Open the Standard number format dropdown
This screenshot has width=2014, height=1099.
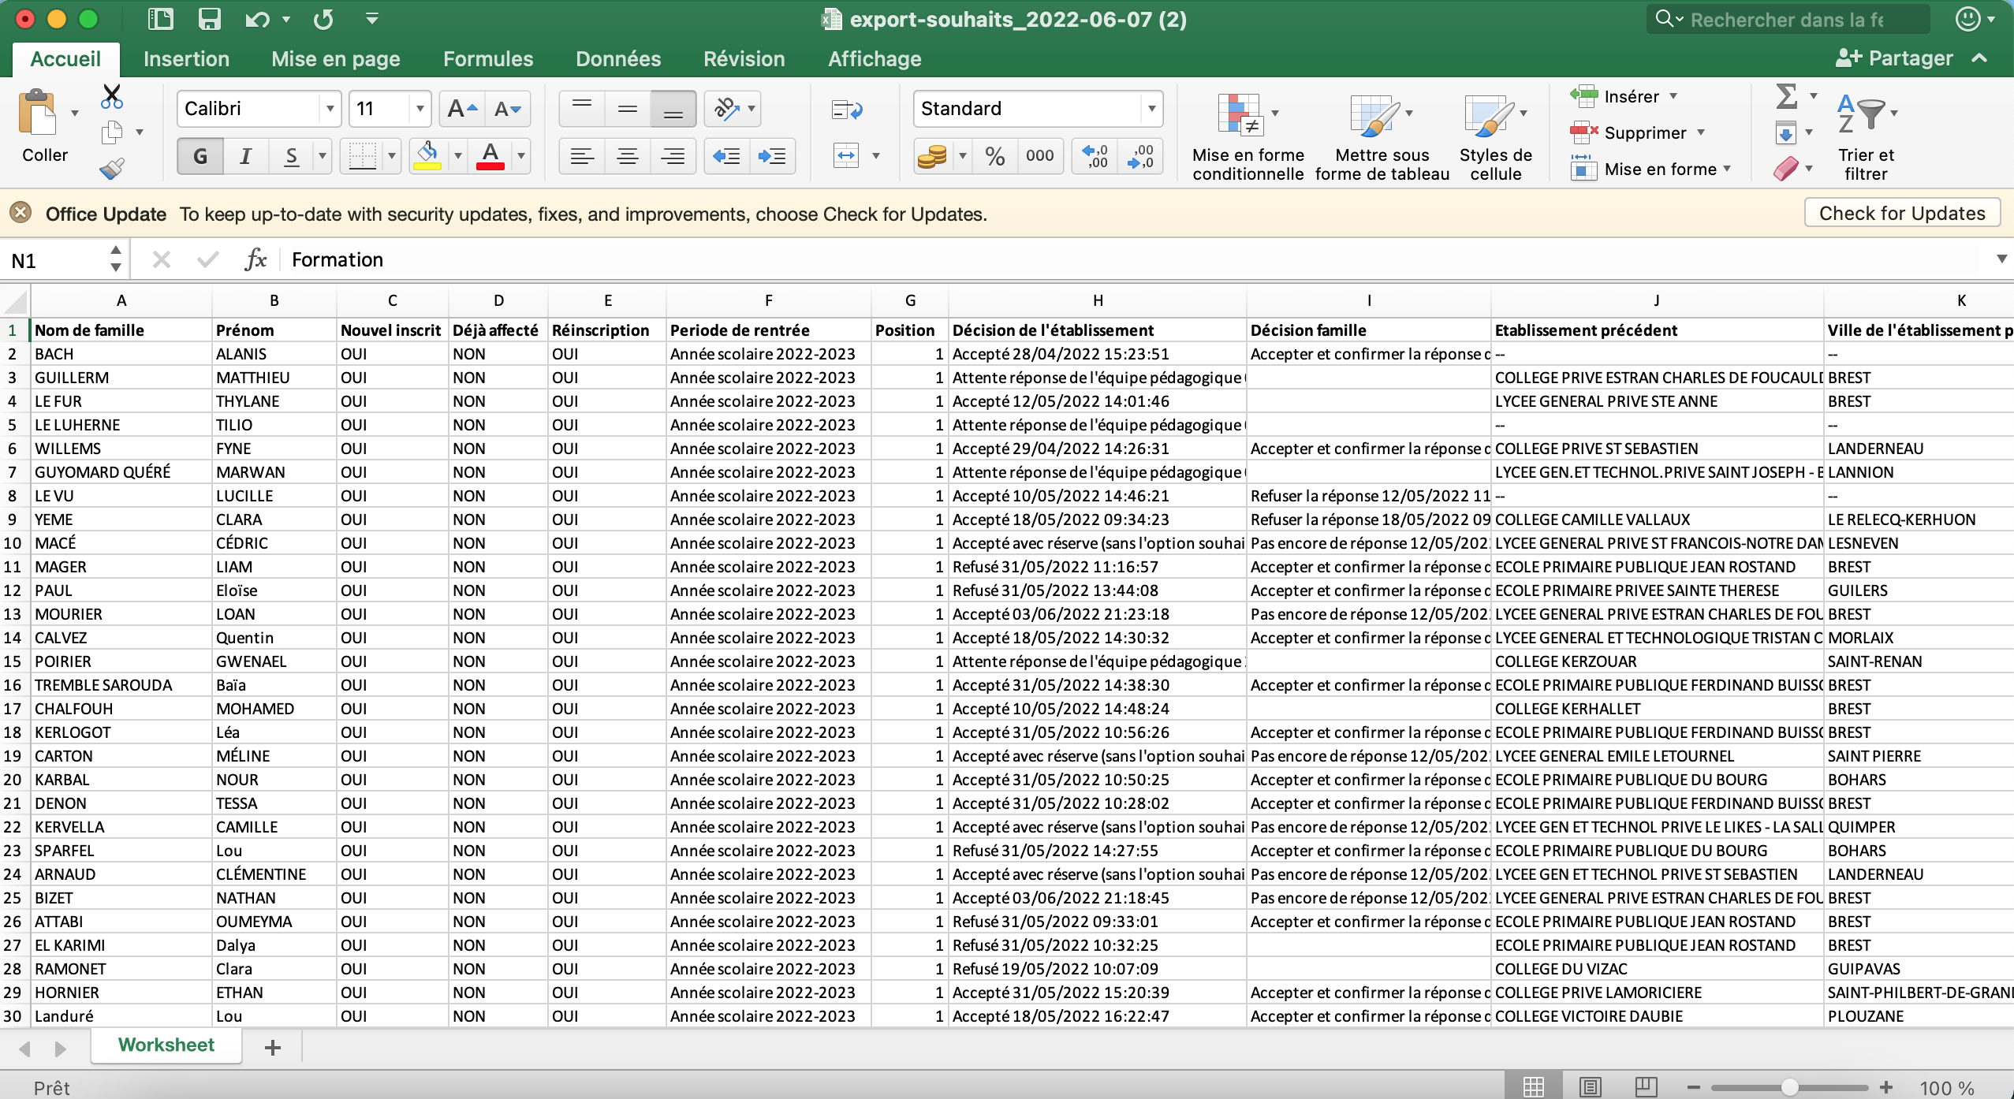point(1151,109)
